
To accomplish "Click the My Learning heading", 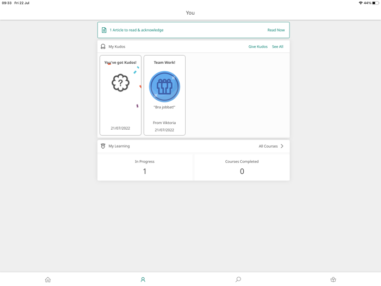I will [x=119, y=146].
